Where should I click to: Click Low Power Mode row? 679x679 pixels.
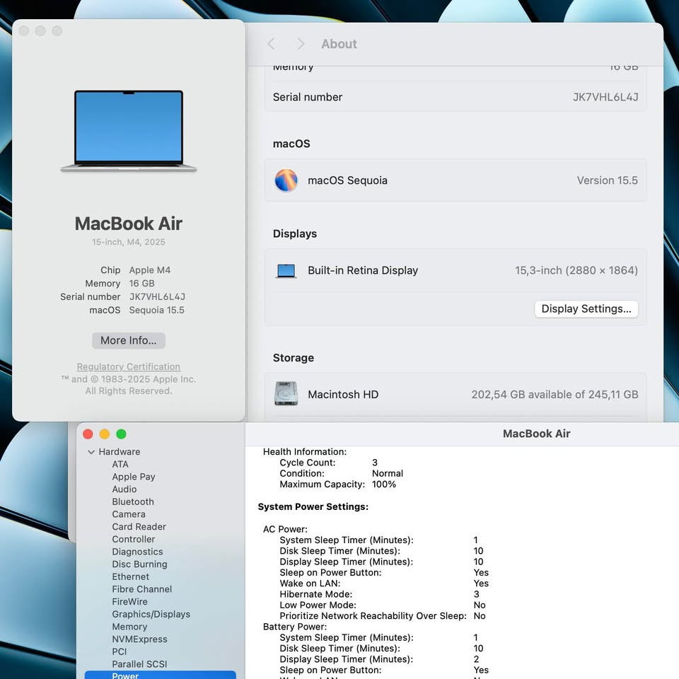point(383,605)
